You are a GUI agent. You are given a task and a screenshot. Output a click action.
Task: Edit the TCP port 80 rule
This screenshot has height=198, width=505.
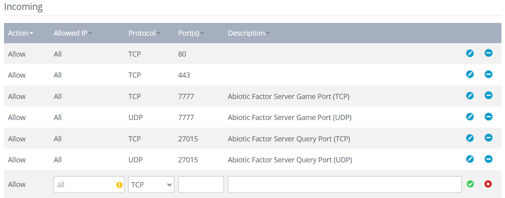(x=470, y=53)
